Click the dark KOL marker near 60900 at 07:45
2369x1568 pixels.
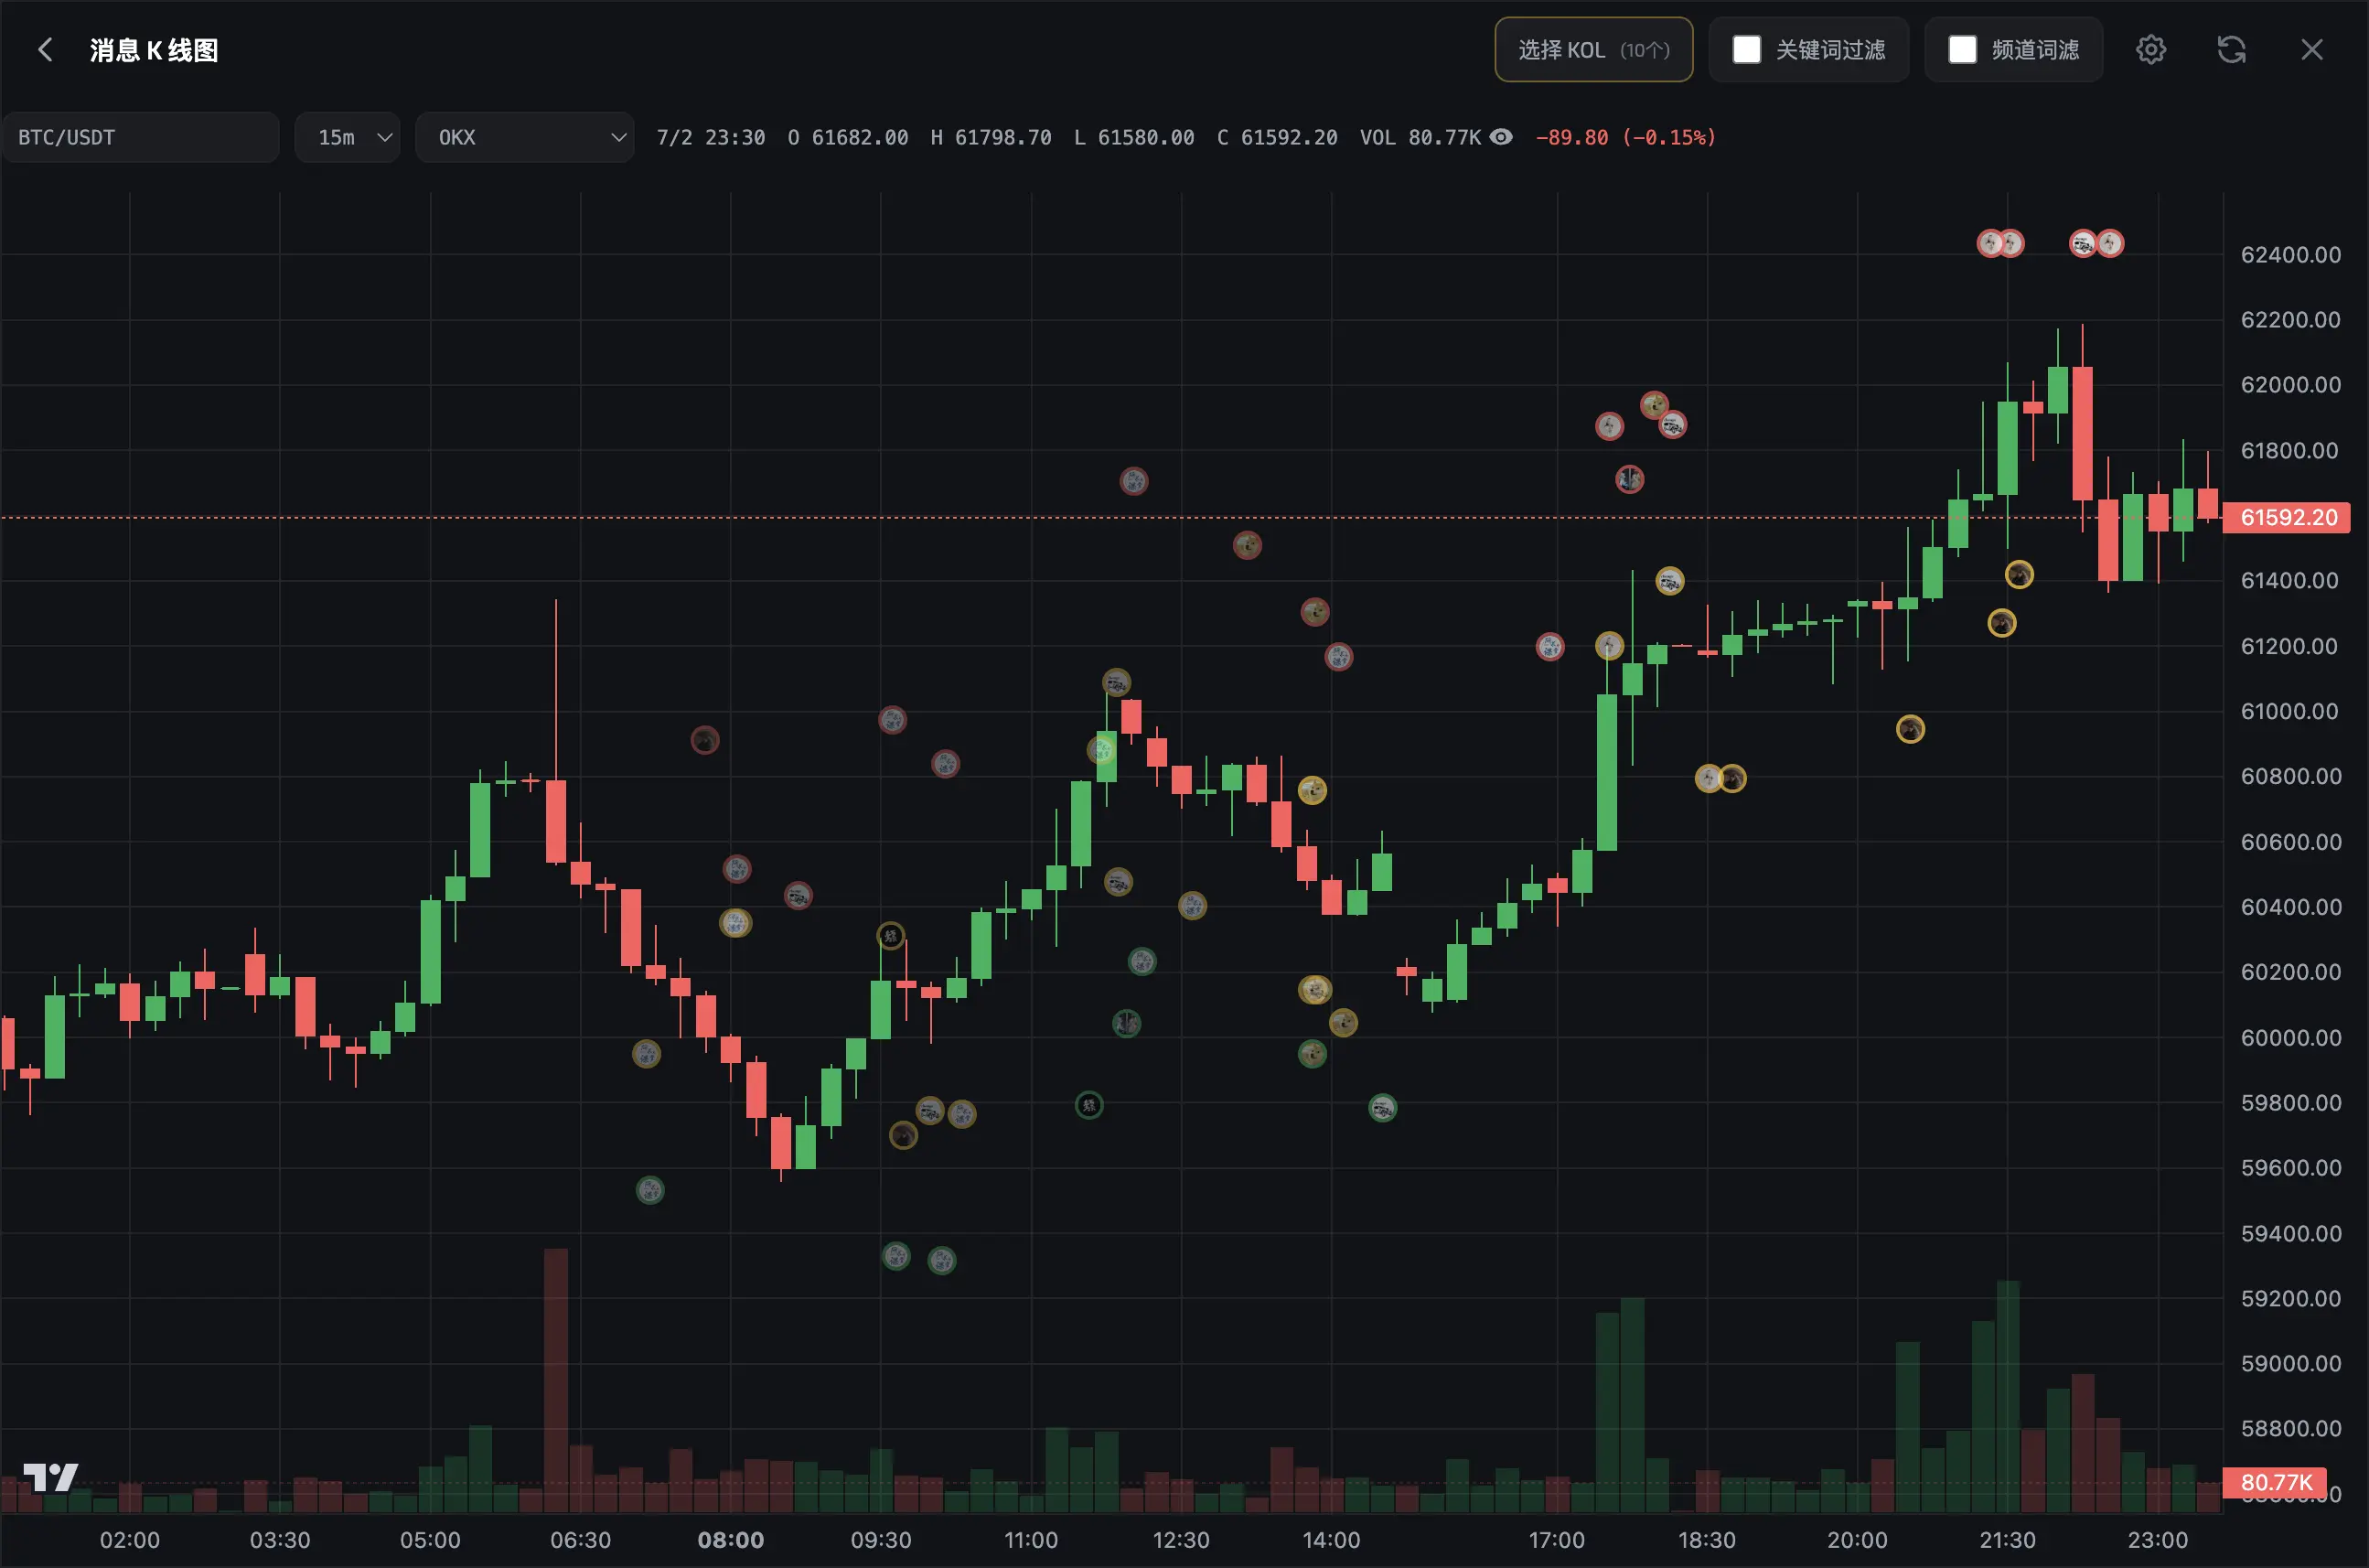point(704,740)
